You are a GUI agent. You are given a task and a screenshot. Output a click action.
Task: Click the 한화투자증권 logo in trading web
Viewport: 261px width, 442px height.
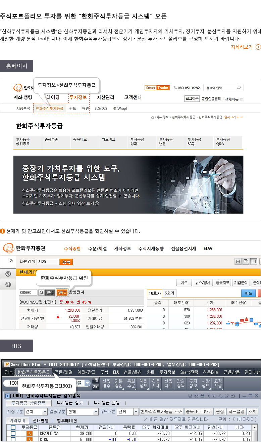pyautogui.click(x=24, y=249)
